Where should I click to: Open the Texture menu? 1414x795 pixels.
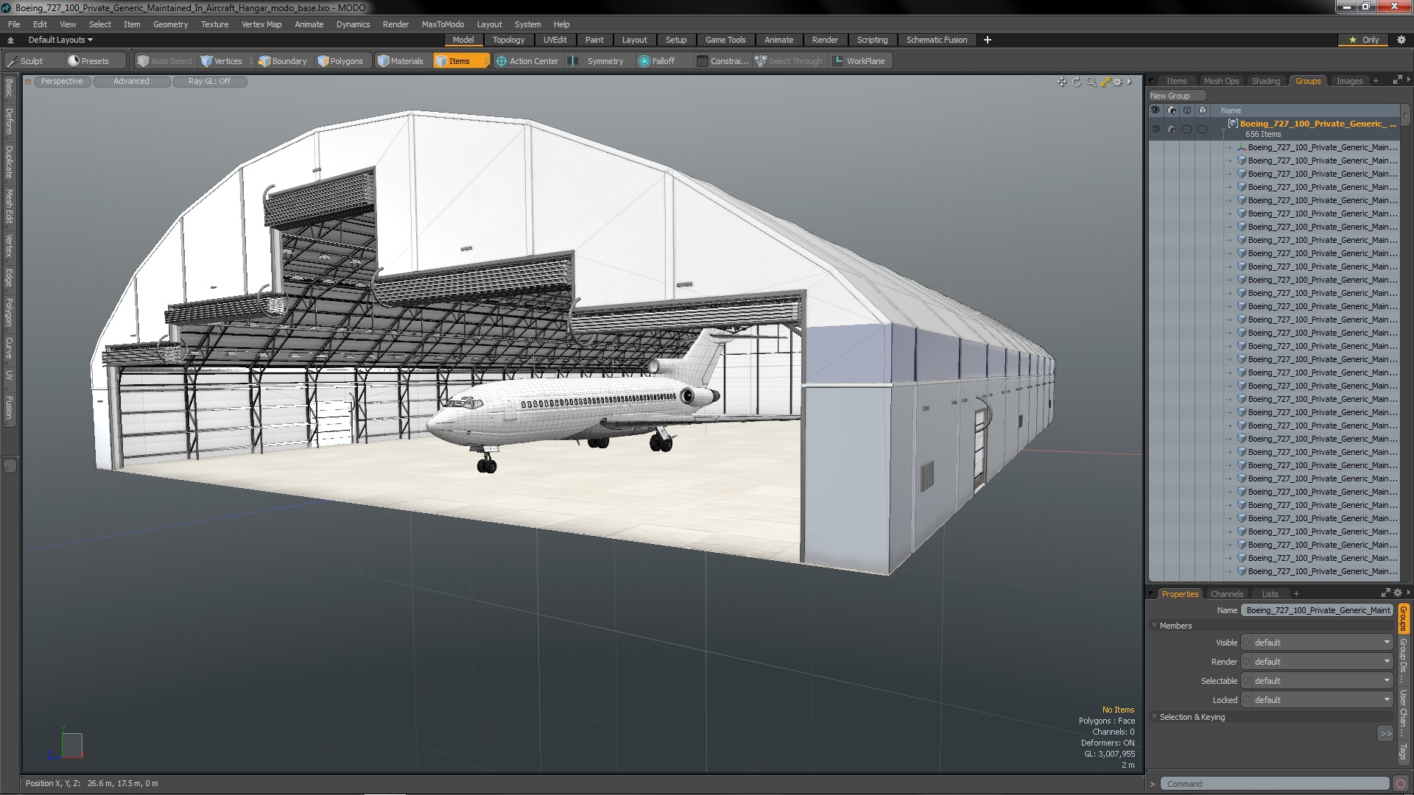[214, 24]
